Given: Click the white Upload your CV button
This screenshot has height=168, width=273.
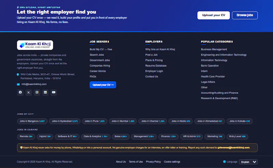Looking at the screenshot, I should coord(214,15).
